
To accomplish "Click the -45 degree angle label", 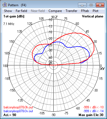I will (x=88, y=100).
